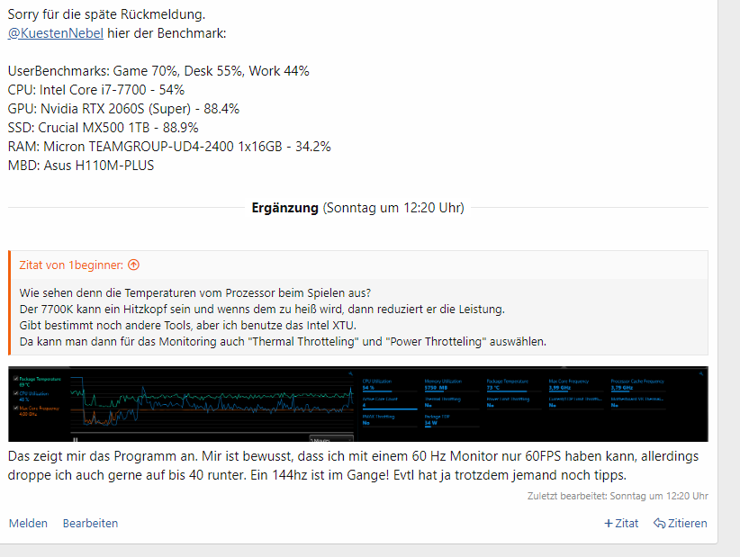
Task: Click Zitieren to reply with quote
Action: point(680,524)
